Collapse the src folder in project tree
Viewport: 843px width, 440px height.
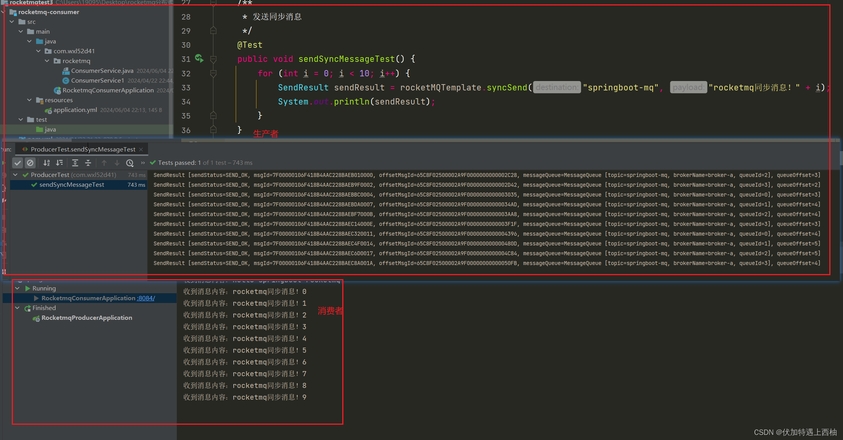12,22
